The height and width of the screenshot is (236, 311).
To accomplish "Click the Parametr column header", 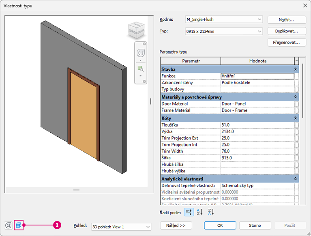I will (191, 61).
